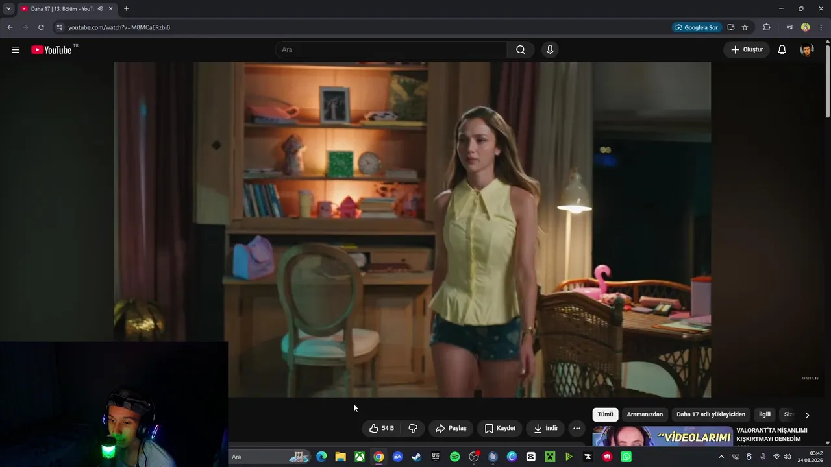Open the tab search dropdown arrow
Viewport: 831px width, 467px height.
coord(8,9)
